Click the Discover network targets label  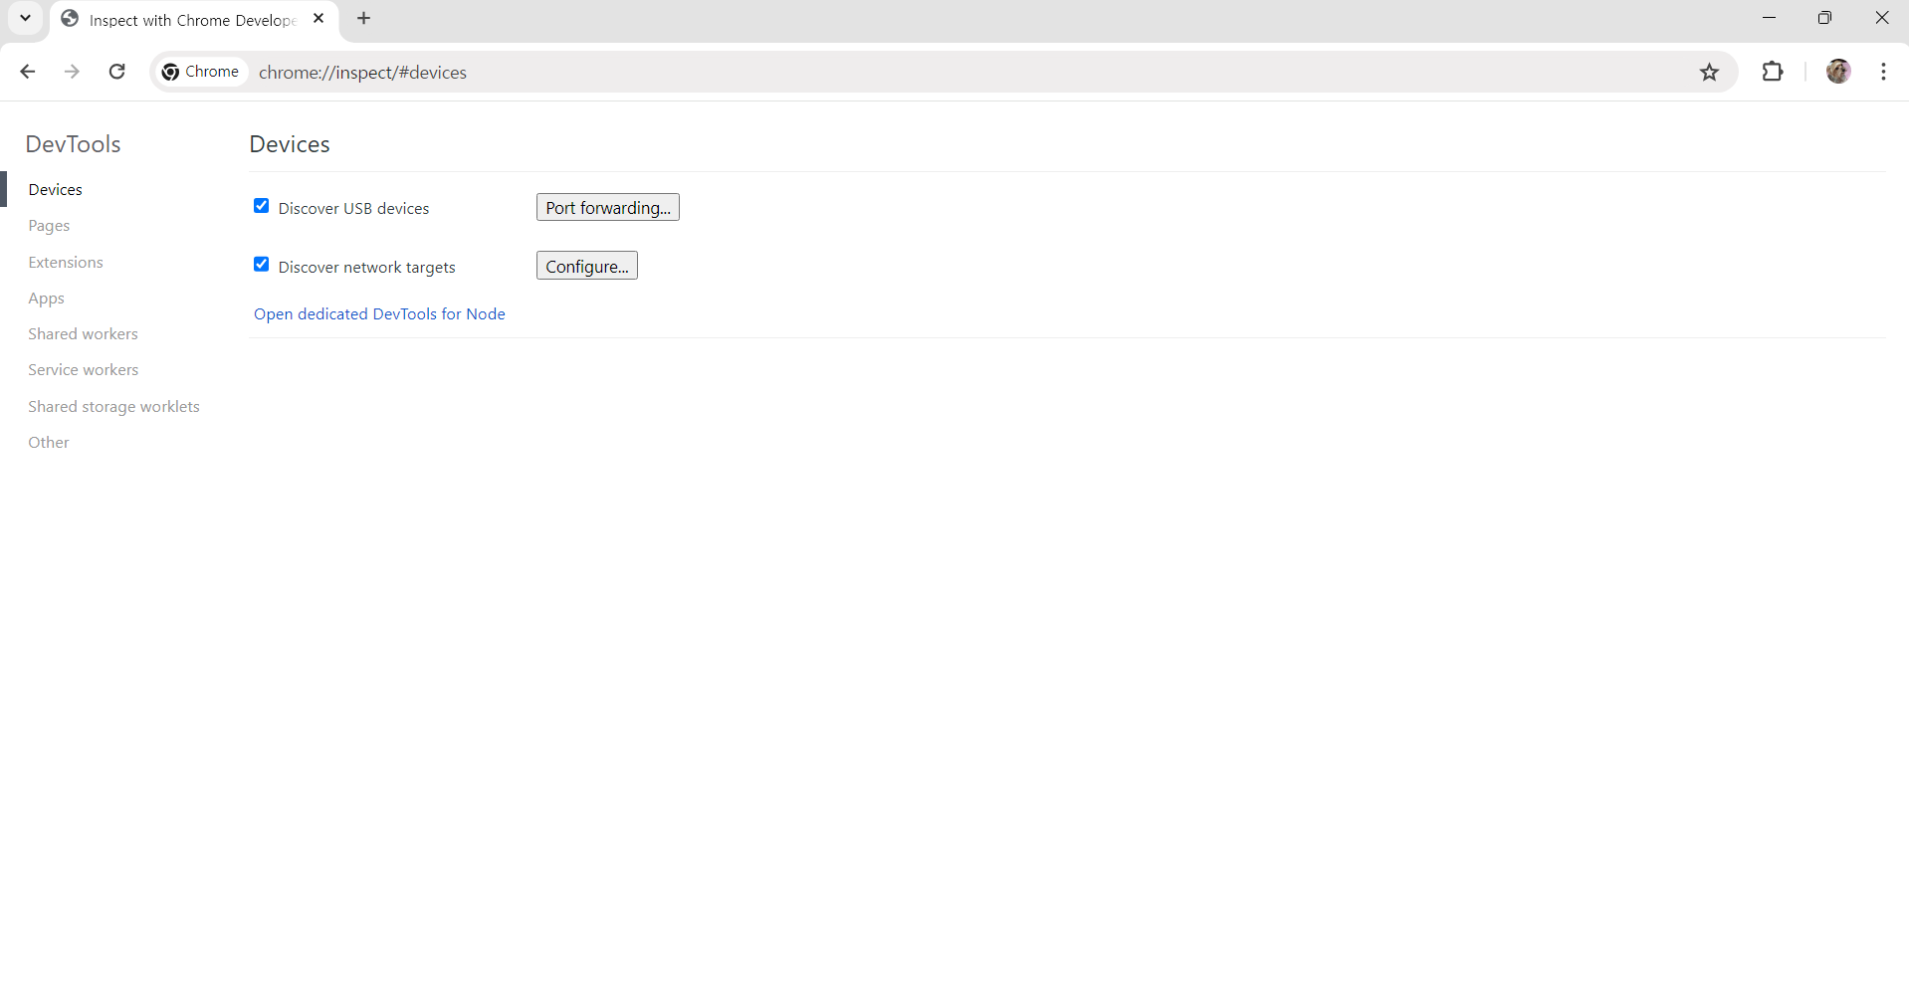pyautogui.click(x=366, y=267)
